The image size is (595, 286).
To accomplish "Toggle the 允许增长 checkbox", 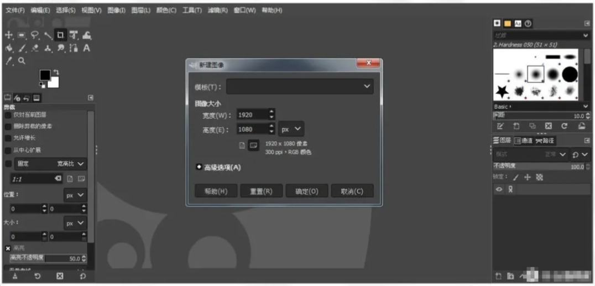I will [8, 138].
